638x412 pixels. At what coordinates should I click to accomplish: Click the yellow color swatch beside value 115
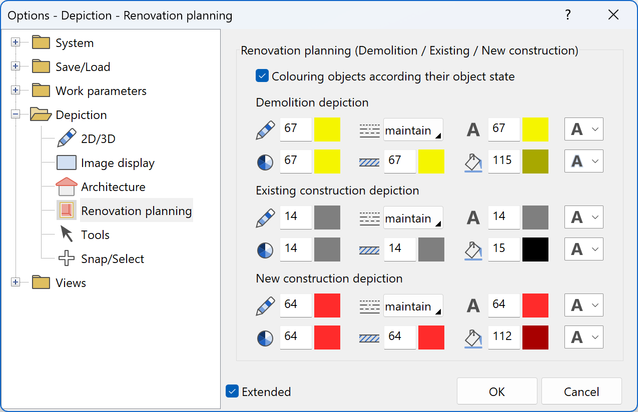[535, 161]
